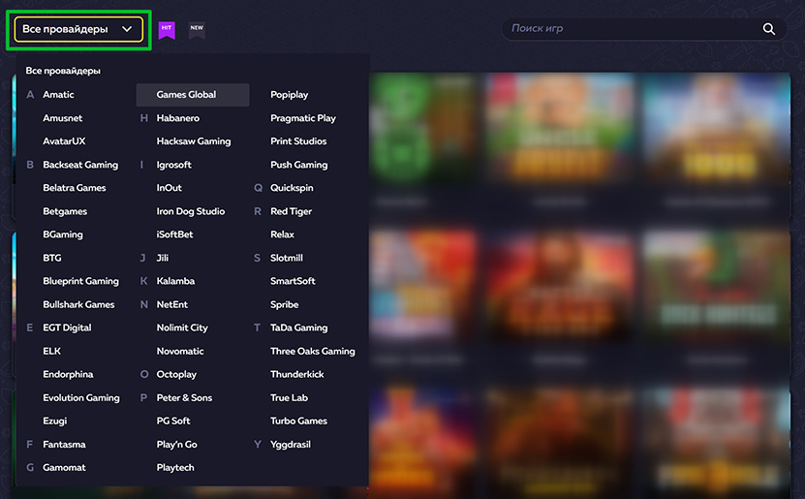Click Print Studios provider entry

298,141
